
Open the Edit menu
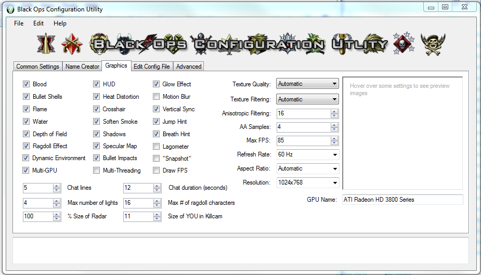38,23
